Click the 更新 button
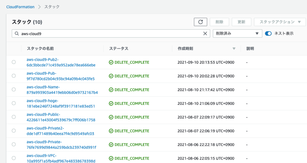 click(x=241, y=22)
